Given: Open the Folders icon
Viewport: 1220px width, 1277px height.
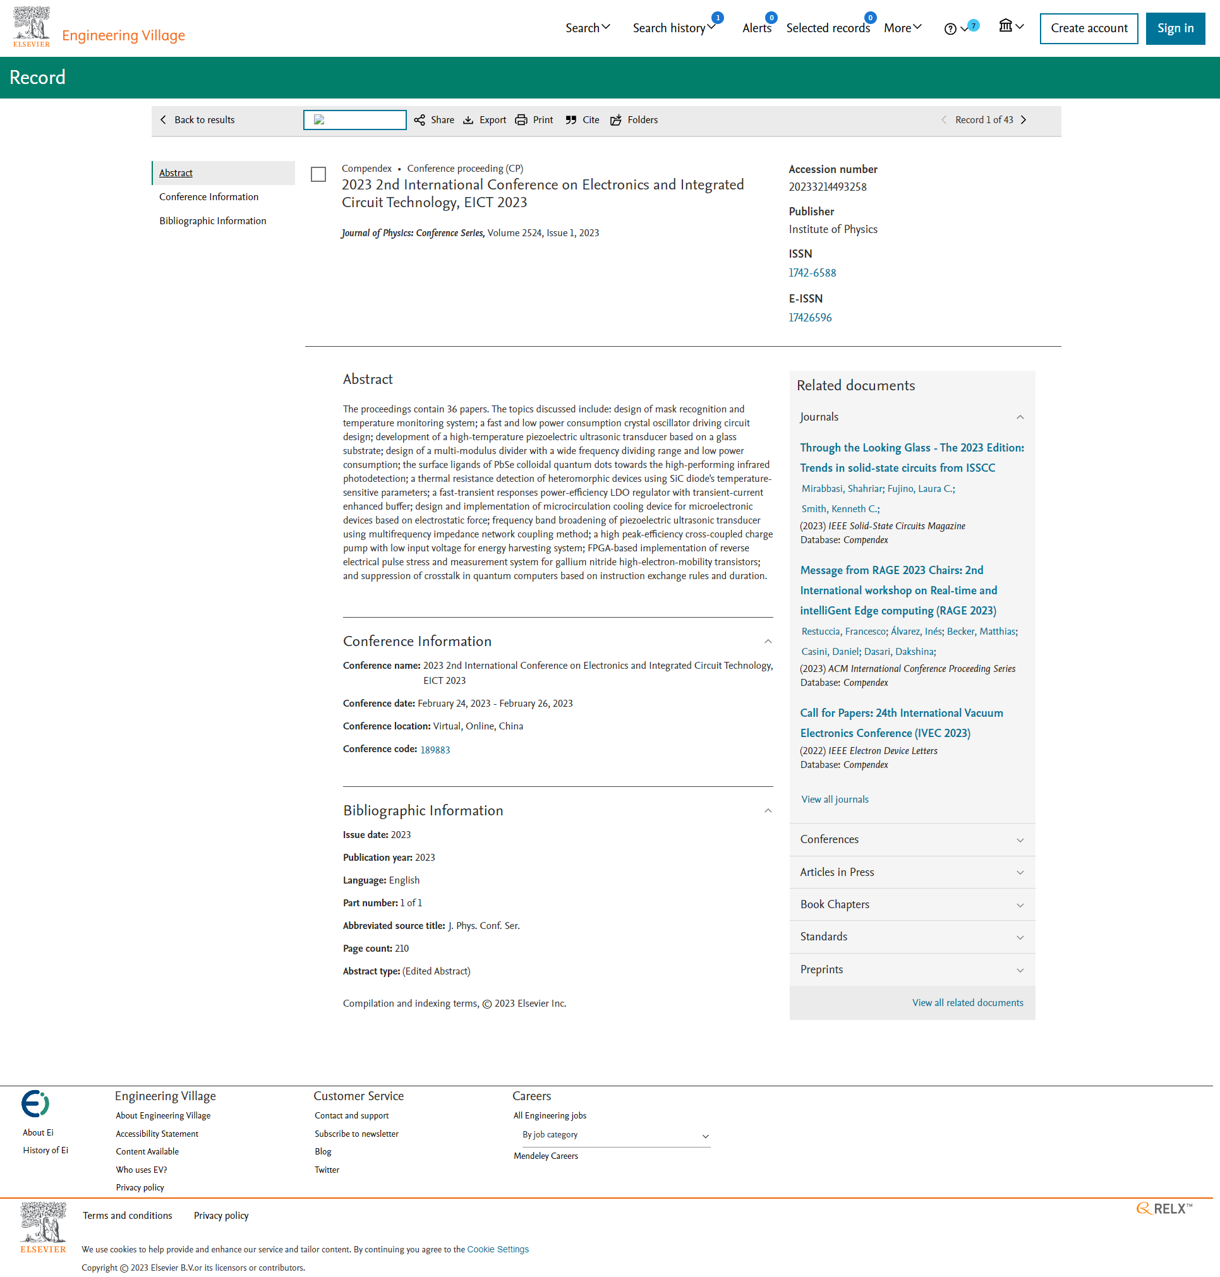Looking at the screenshot, I should coord(616,120).
